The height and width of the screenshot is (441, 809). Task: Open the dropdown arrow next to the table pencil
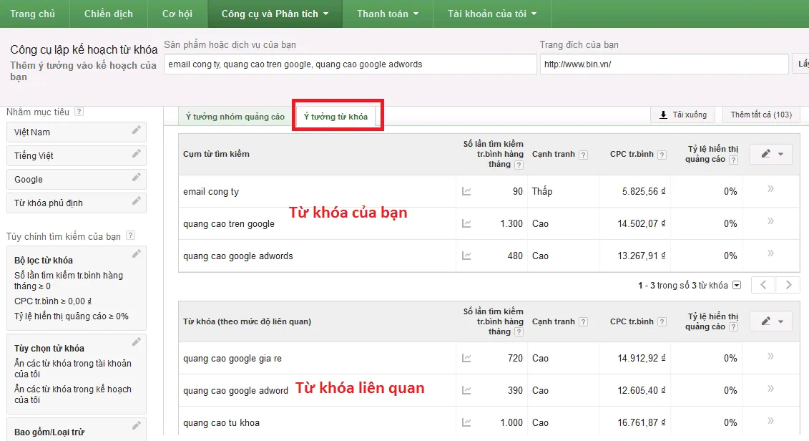coord(780,153)
